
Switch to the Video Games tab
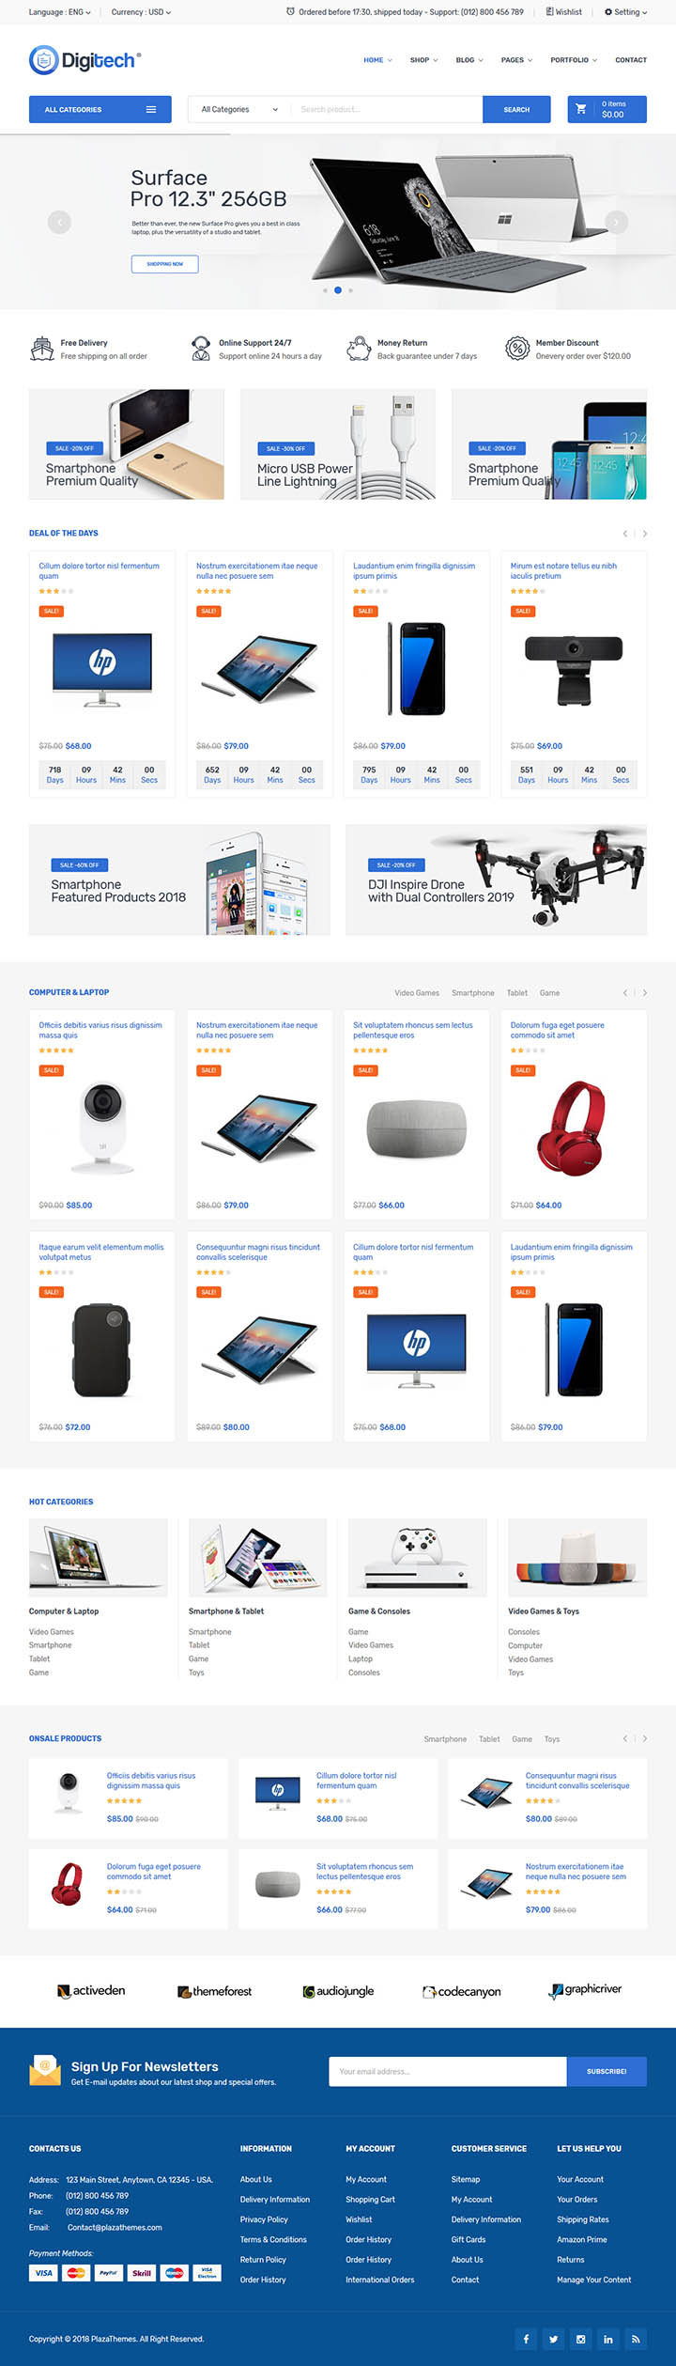[417, 992]
